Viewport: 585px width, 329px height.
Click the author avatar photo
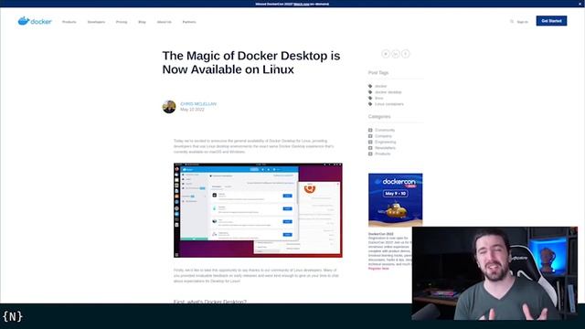pyautogui.click(x=169, y=107)
